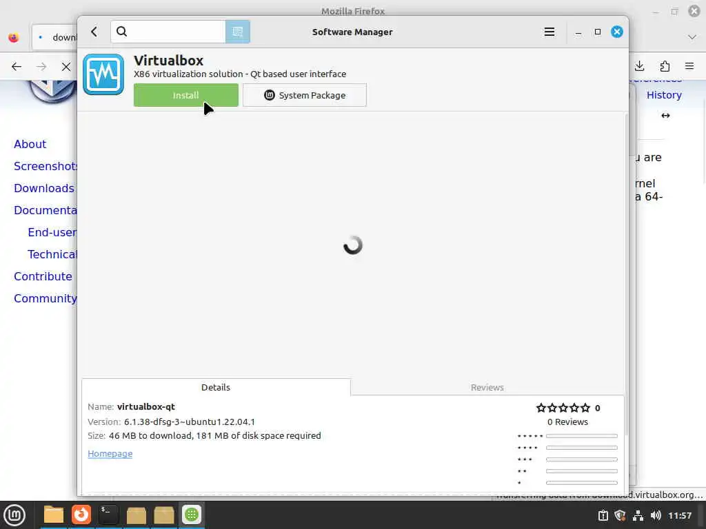Open the volume tray icon
706x529 pixels.
coord(656,515)
